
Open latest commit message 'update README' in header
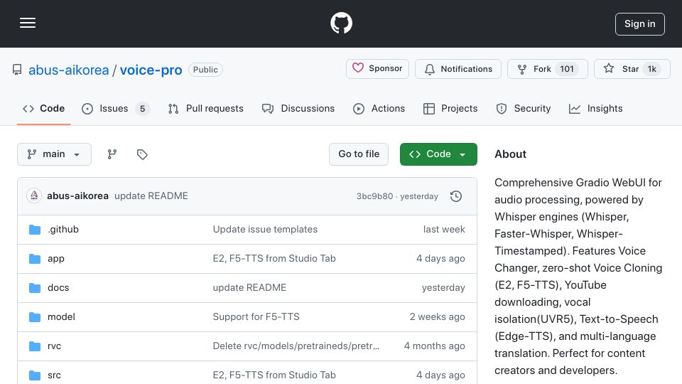pos(151,196)
